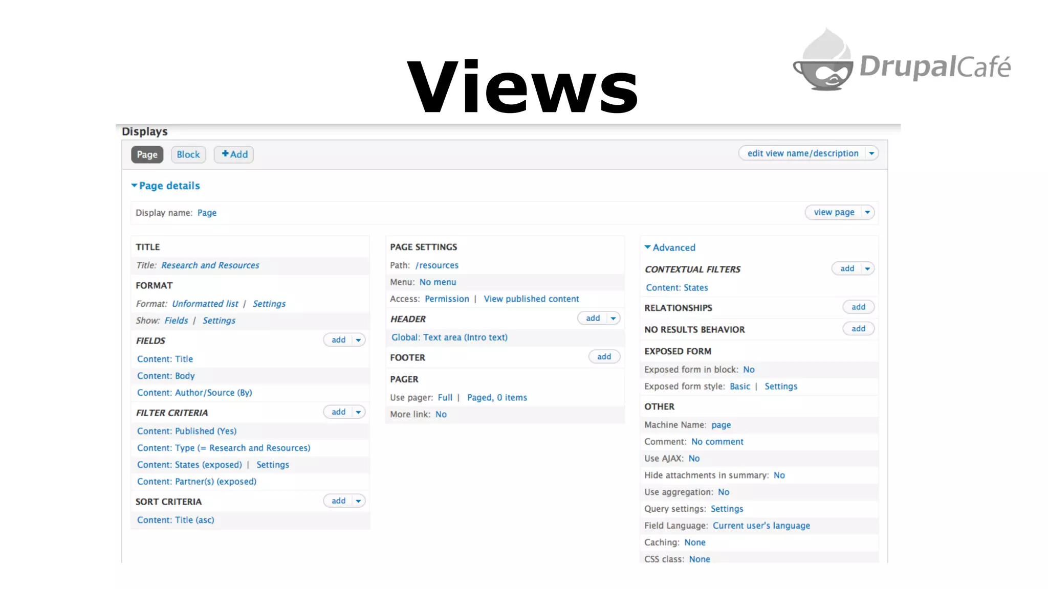This screenshot has width=1048, height=589.
Task: Open Header add dropdown arrow
Action: (x=613, y=318)
